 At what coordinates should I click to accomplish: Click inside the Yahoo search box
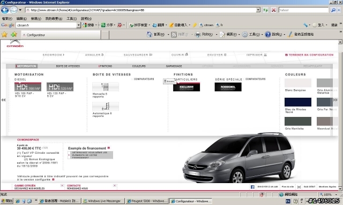(304, 10)
